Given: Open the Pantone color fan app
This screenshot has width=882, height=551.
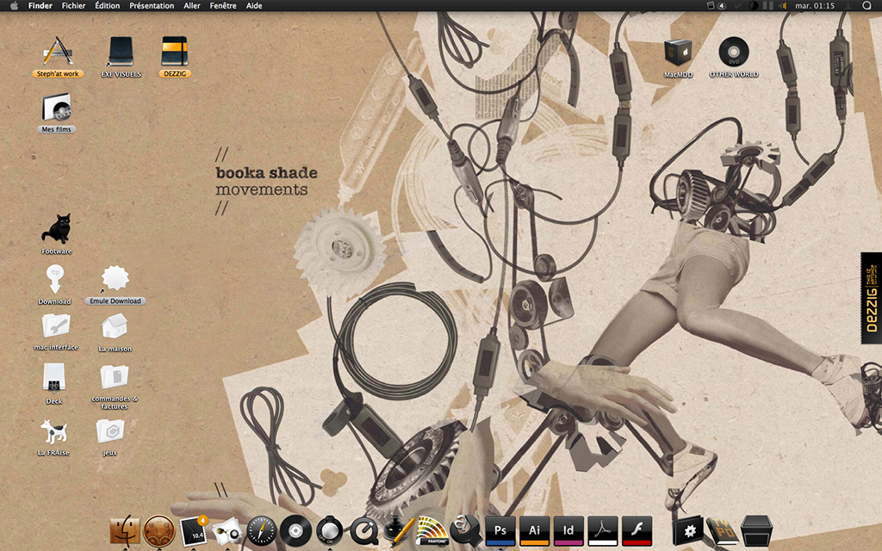Looking at the screenshot, I should coord(432,531).
